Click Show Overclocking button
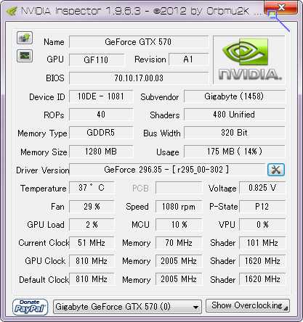 tap(247, 305)
